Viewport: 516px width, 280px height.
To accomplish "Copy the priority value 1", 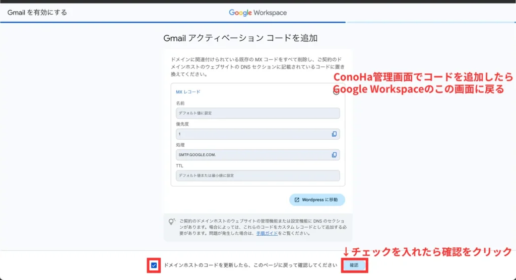I will tap(334, 134).
